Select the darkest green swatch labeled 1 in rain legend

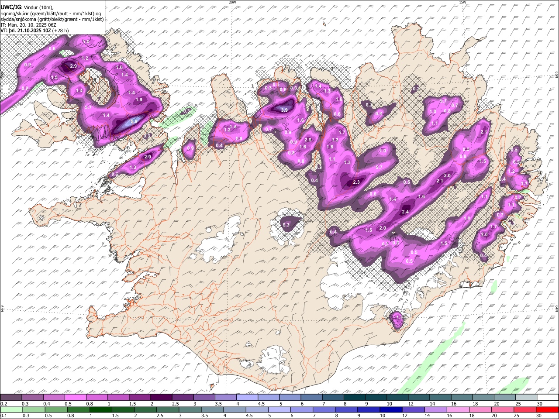click(x=101, y=409)
